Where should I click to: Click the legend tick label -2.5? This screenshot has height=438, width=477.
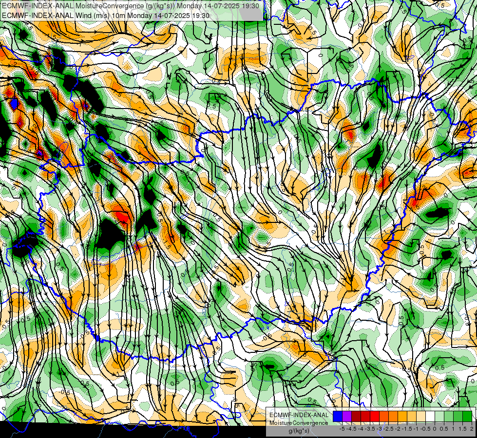[x=388, y=429]
